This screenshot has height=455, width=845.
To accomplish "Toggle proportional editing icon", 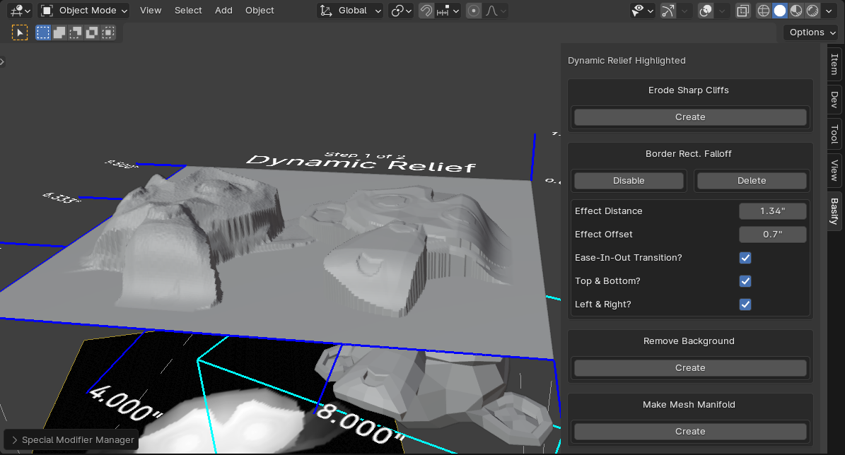I will (474, 11).
